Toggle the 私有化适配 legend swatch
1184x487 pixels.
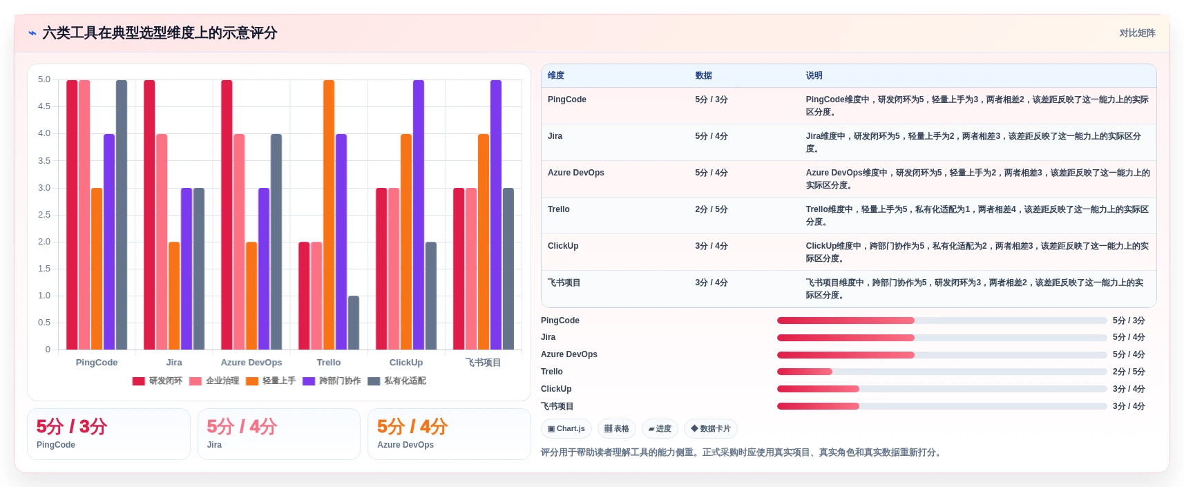point(374,381)
